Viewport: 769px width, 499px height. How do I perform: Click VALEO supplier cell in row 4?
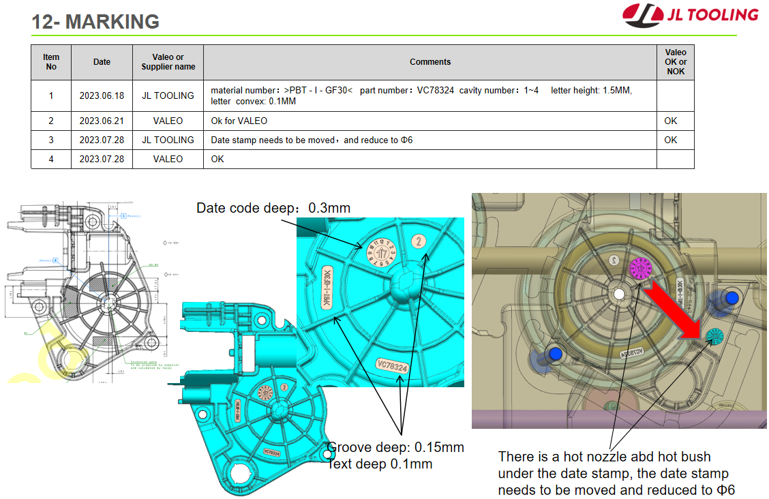point(168,159)
